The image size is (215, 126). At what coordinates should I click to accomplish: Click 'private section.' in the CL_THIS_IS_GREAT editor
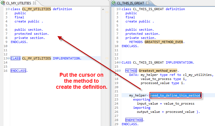coord(141,38)
